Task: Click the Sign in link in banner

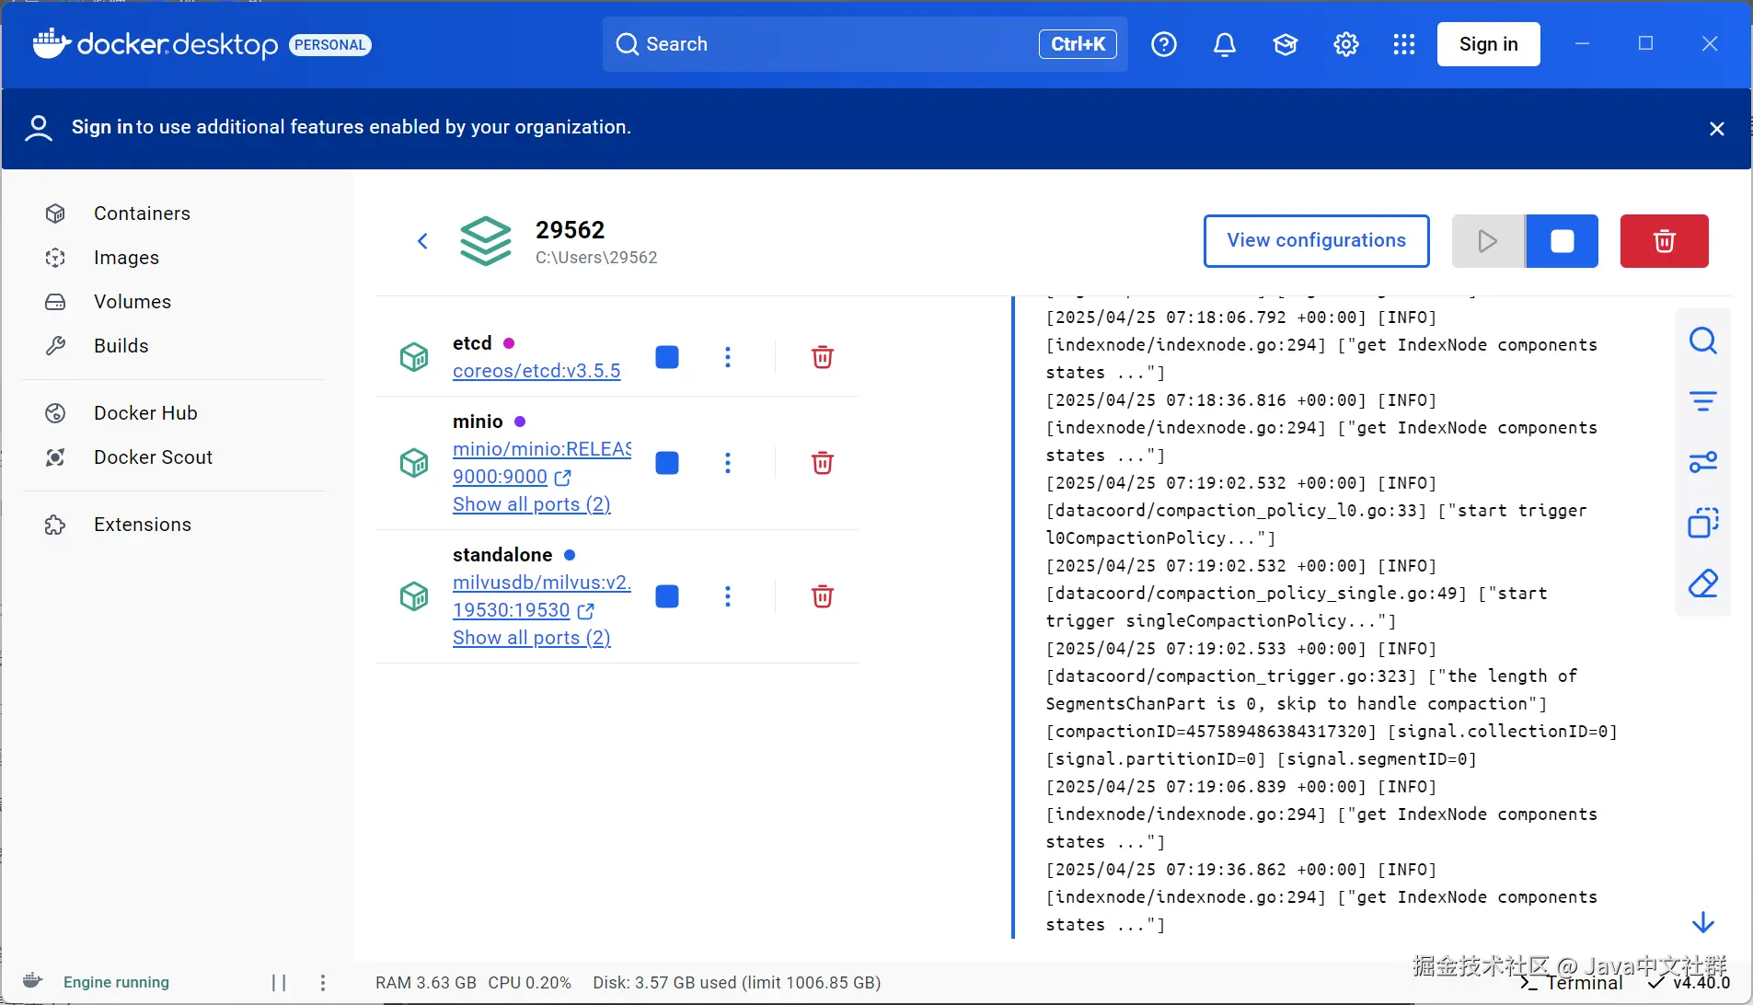Action: click(102, 127)
